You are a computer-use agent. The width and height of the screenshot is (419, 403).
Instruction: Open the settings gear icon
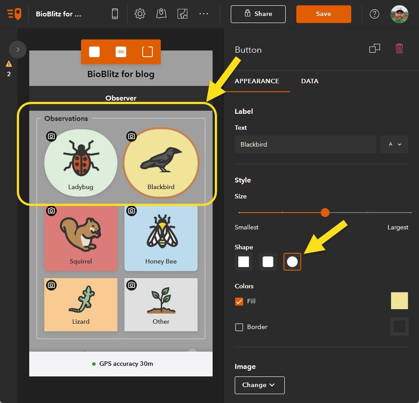coord(140,14)
